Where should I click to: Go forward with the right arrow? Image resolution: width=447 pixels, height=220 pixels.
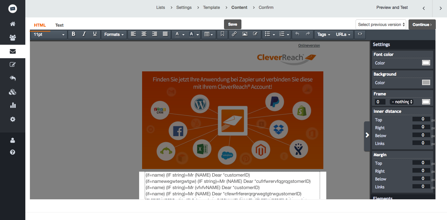(x=440, y=8)
